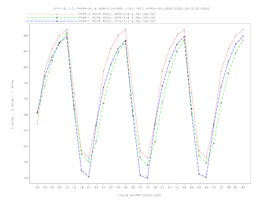265x204 pixels.
Task: Click the vertical y-axis label F_MEAN | O_MEAN | F_MEAN
Action: pos(13,105)
